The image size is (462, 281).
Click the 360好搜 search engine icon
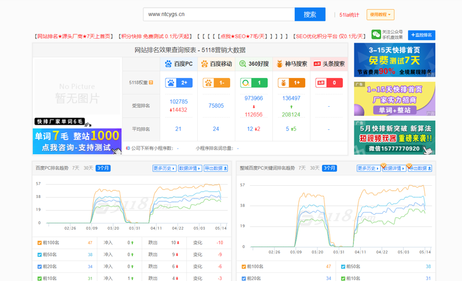point(243,64)
